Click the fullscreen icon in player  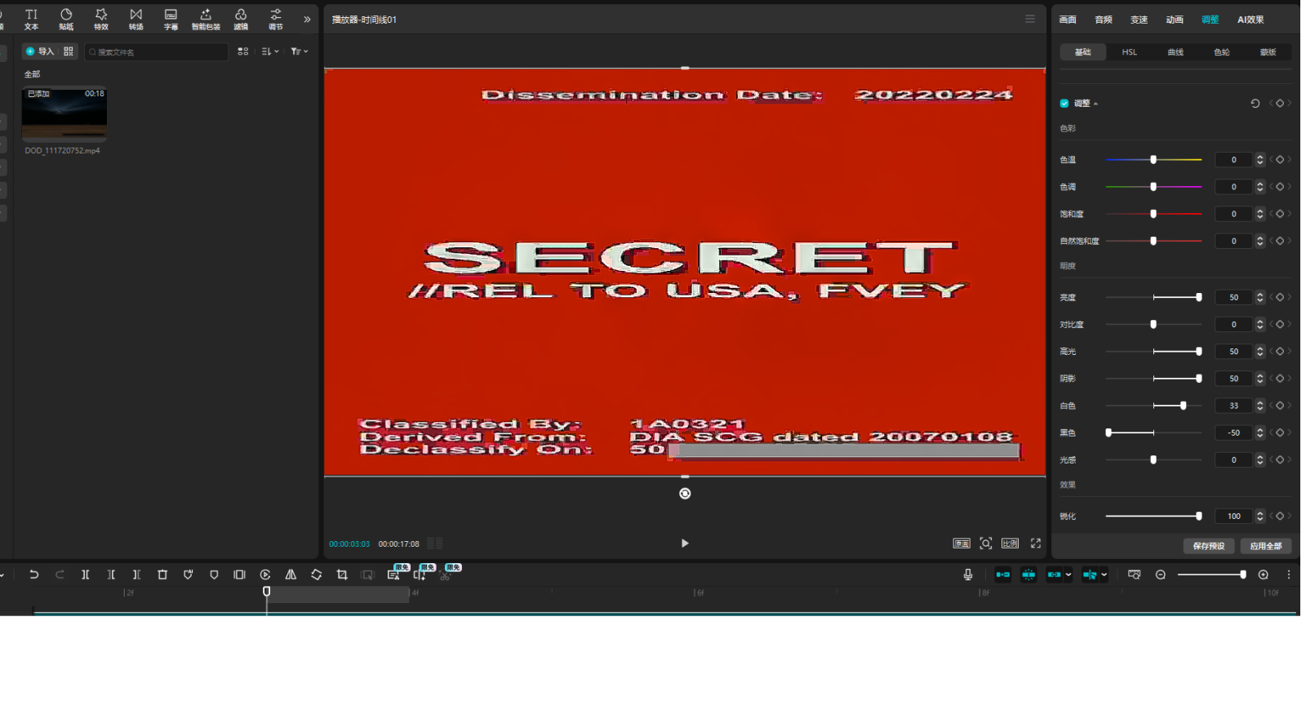(1036, 544)
